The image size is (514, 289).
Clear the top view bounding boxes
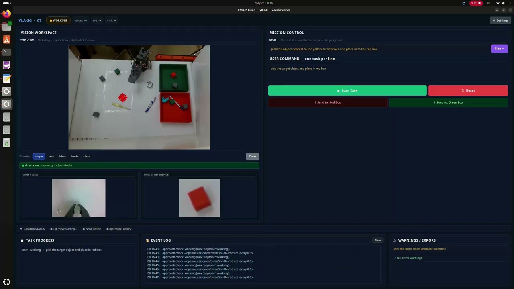[x=253, y=157]
